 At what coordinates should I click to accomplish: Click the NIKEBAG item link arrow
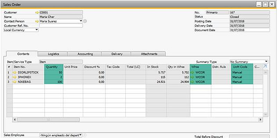click(15, 82)
